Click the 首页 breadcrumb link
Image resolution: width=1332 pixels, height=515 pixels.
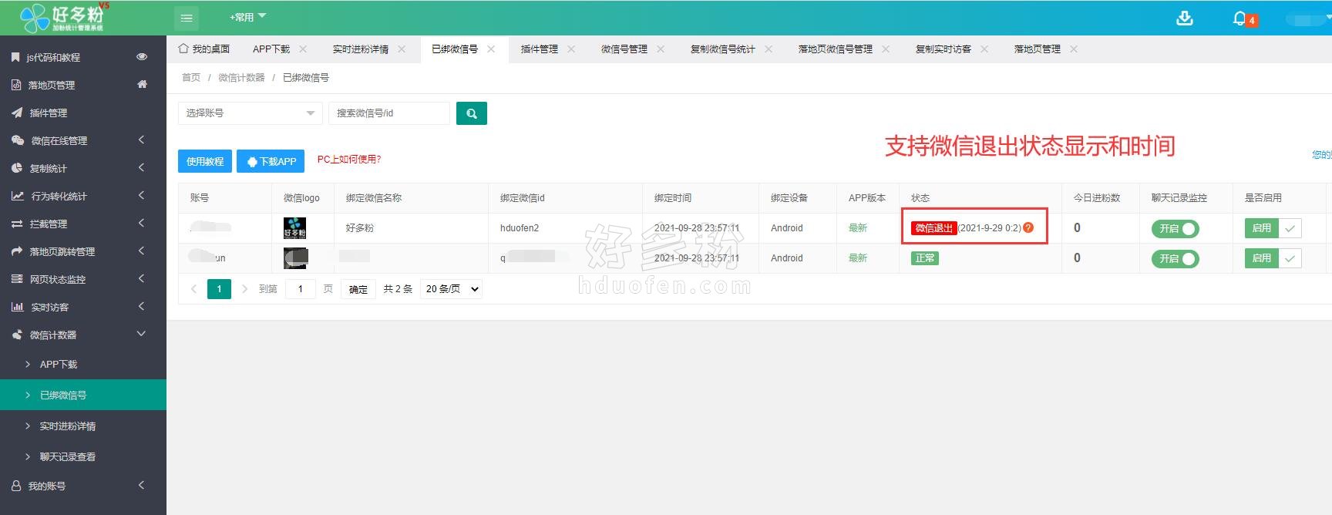click(191, 77)
